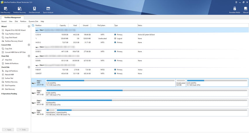This screenshot has width=249, height=135.
Task: Open the General menu
Action: point(4,21)
